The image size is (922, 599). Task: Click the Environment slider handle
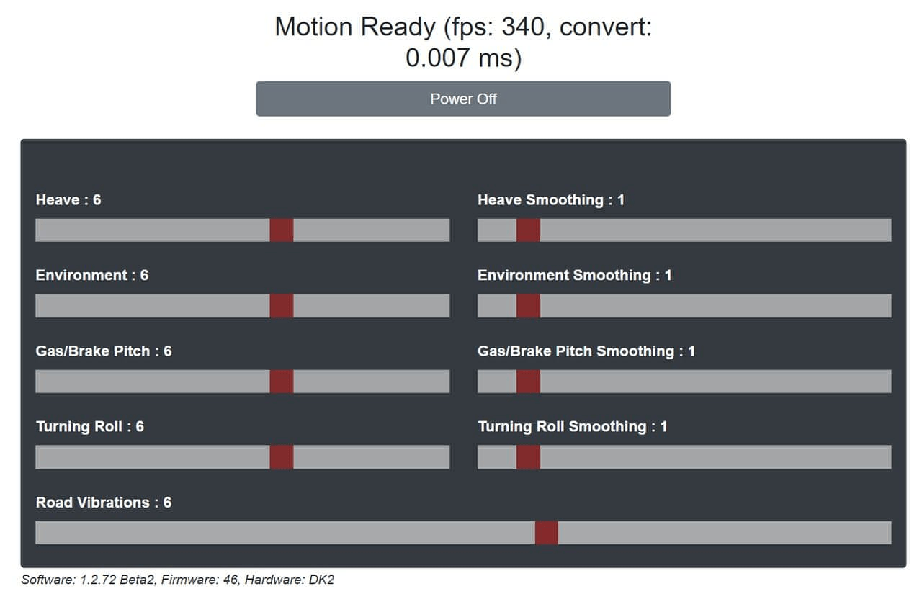point(282,306)
